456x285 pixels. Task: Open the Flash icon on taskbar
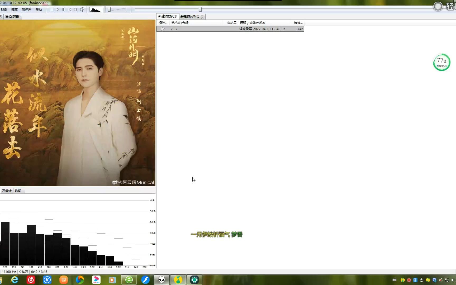[x=145, y=280]
